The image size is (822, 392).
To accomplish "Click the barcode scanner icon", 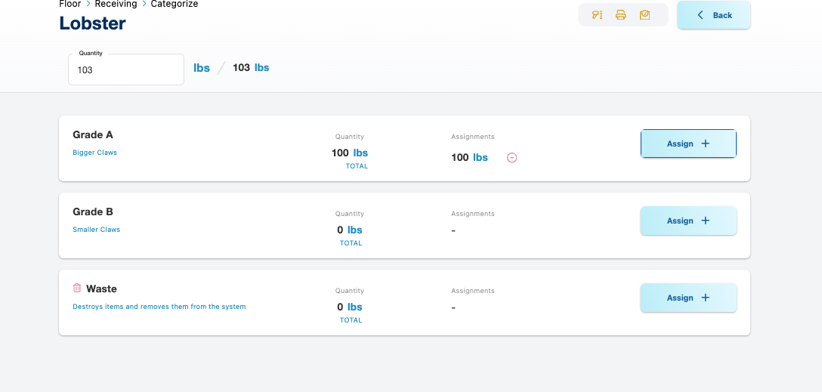I will [x=598, y=15].
